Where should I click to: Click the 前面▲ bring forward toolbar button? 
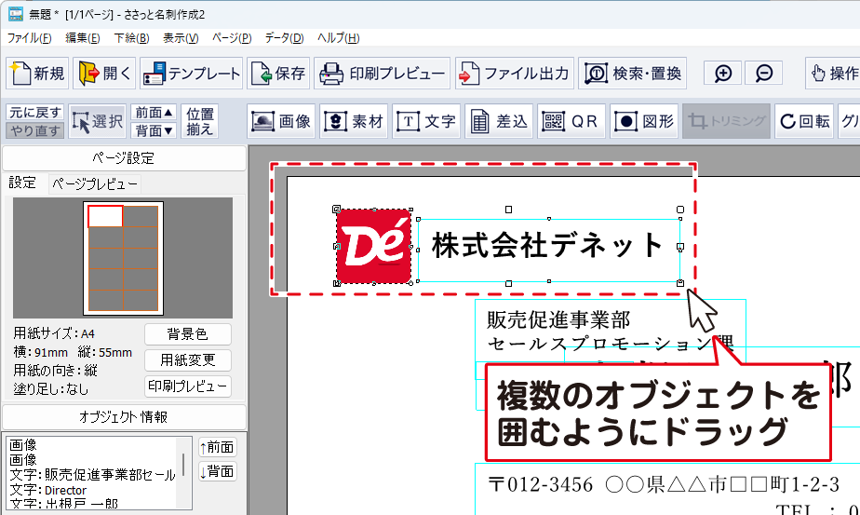(154, 112)
